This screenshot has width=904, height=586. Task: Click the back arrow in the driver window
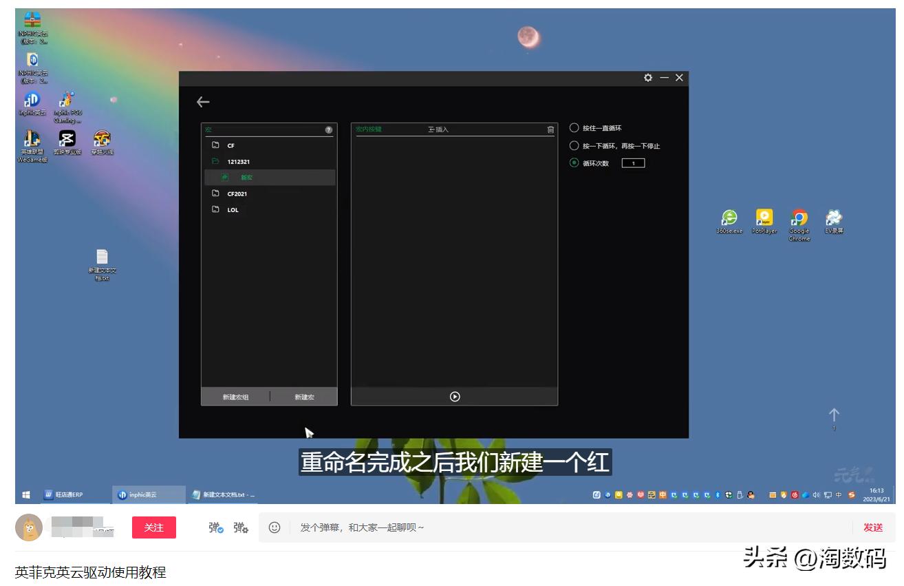202,101
